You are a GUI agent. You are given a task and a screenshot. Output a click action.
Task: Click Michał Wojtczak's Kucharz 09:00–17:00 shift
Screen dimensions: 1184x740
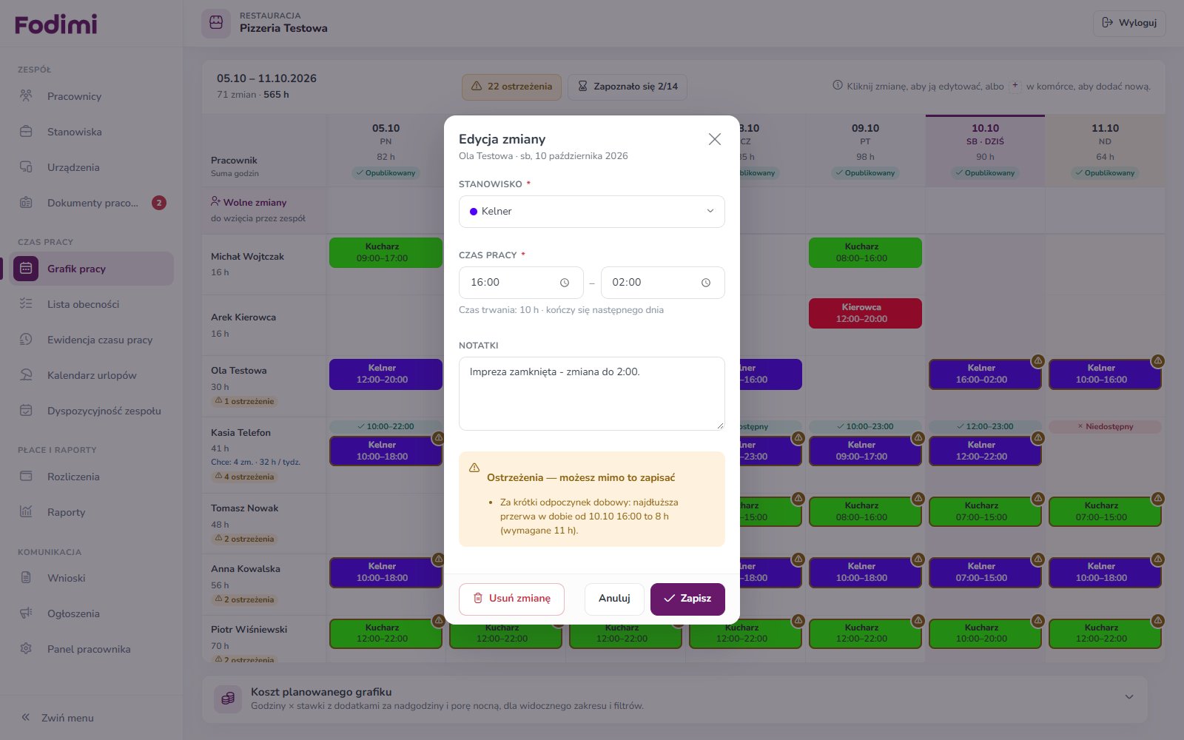pyautogui.click(x=386, y=252)
